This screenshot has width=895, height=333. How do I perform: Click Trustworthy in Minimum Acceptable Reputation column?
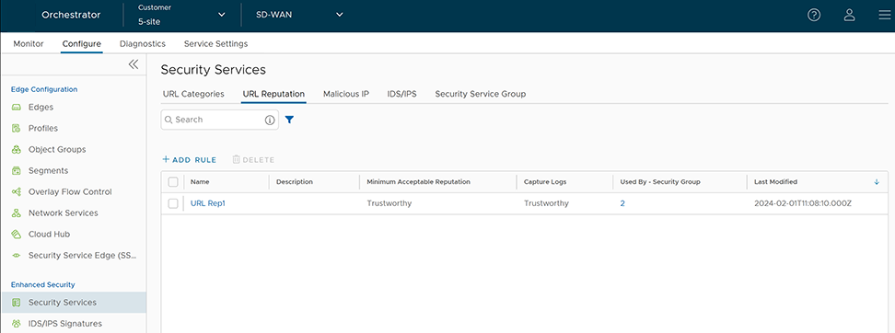(389, 203)
